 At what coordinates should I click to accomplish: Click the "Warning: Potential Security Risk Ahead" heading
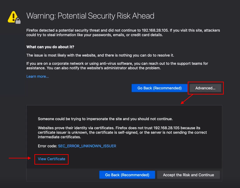(x=90, y=16)
